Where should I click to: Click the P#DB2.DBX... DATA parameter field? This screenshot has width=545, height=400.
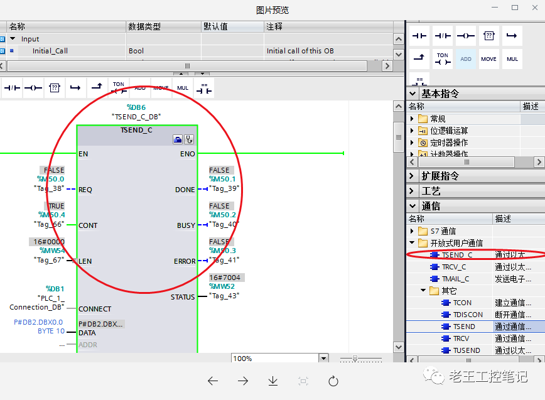click(100, 324)
